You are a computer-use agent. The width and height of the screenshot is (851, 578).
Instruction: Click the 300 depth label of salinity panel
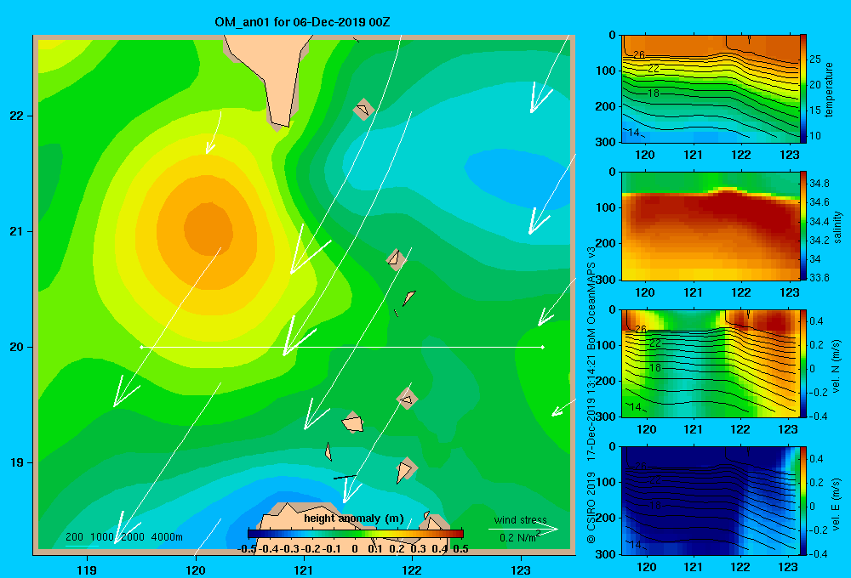point(605,280)
